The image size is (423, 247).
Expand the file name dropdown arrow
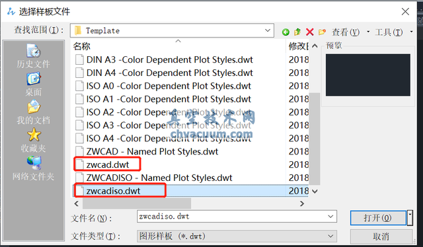pos(330,216)
